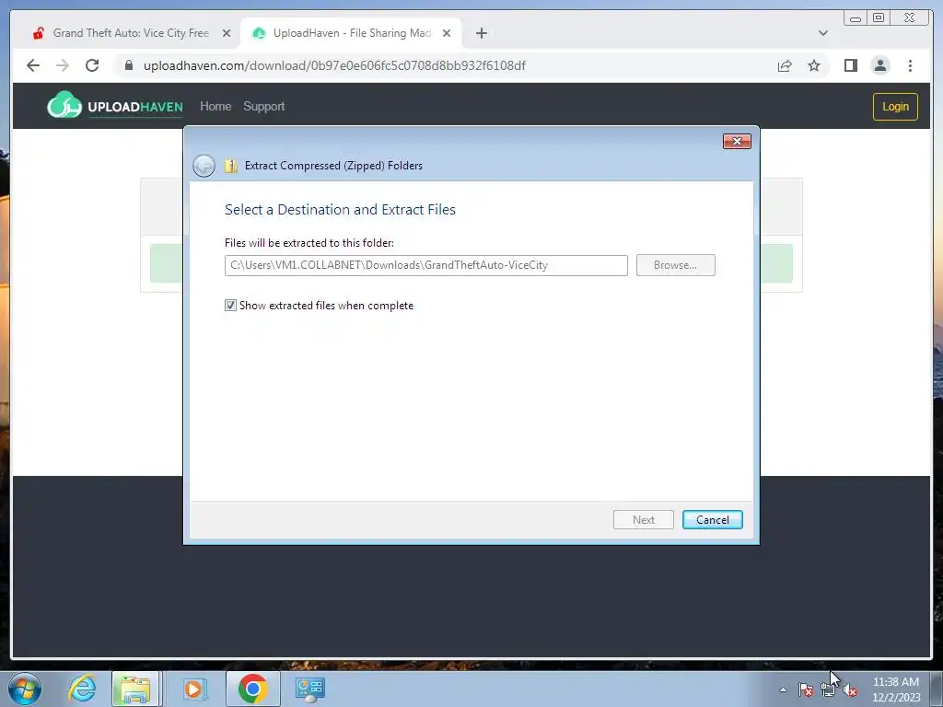The image size is (943, 707).
Task: Bookmark this page with the star
Action: coord(814,65)
